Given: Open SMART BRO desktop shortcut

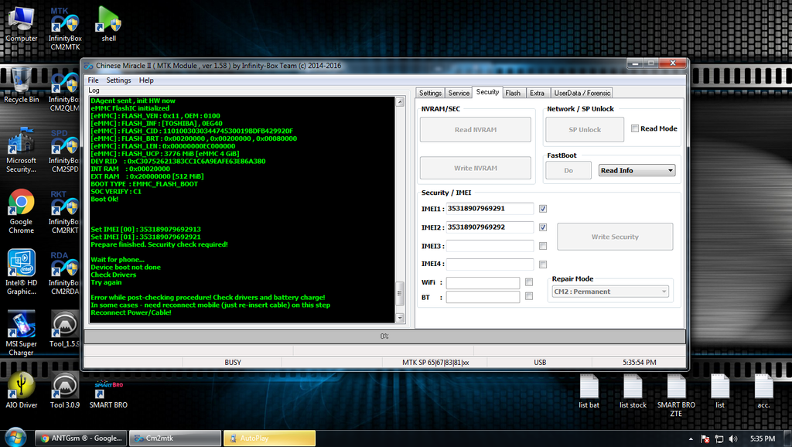Looking at the screenshot, I should click(108, 394).
